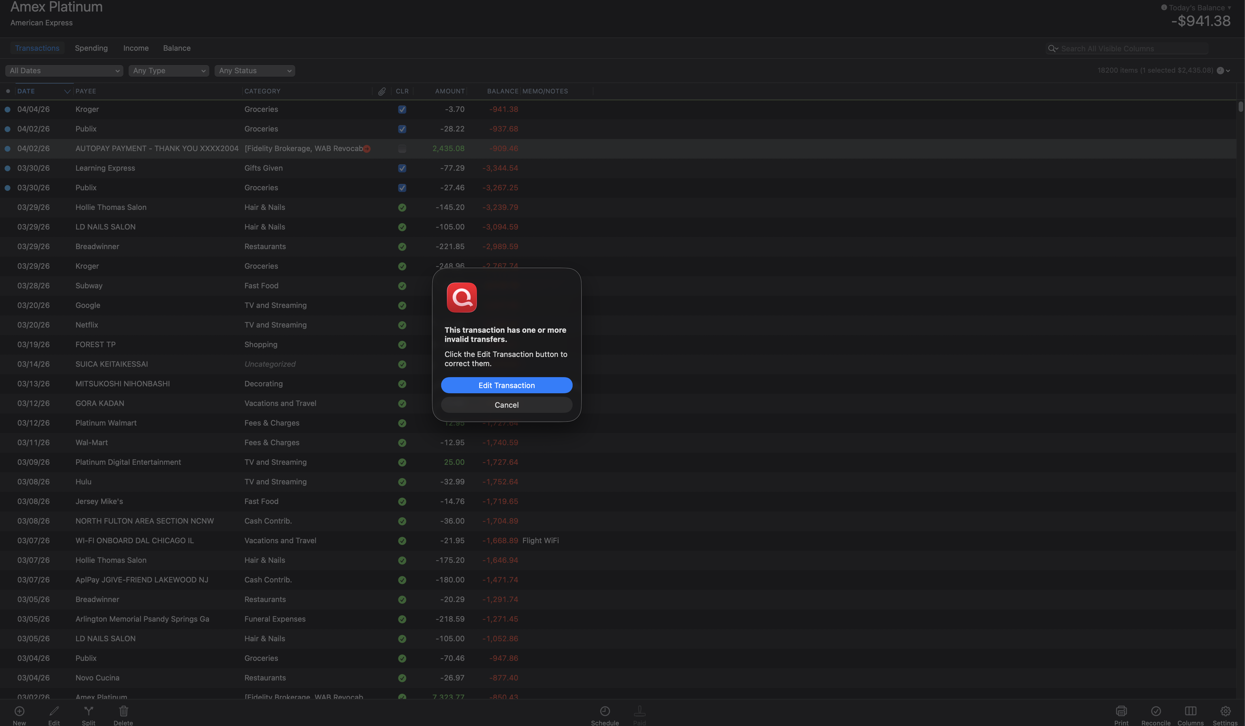Toggle the cleared checkbox for Learning Express
This screenshot has height=726, width=1245.
tap(402, 168)
